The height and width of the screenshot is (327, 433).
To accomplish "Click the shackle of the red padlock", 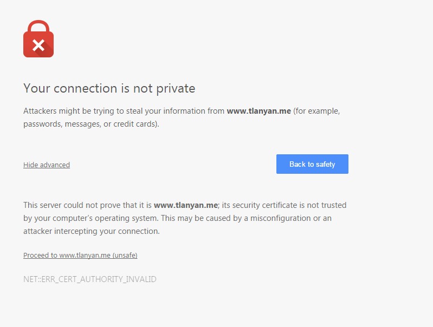I will [x=38, y=26].
